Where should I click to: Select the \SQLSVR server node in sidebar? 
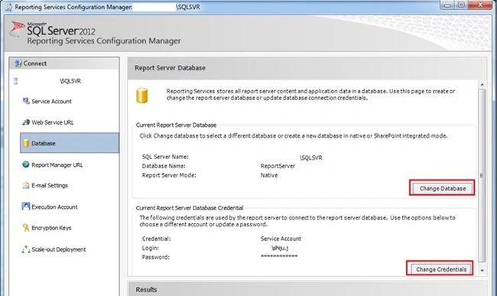tap(70, 81)
